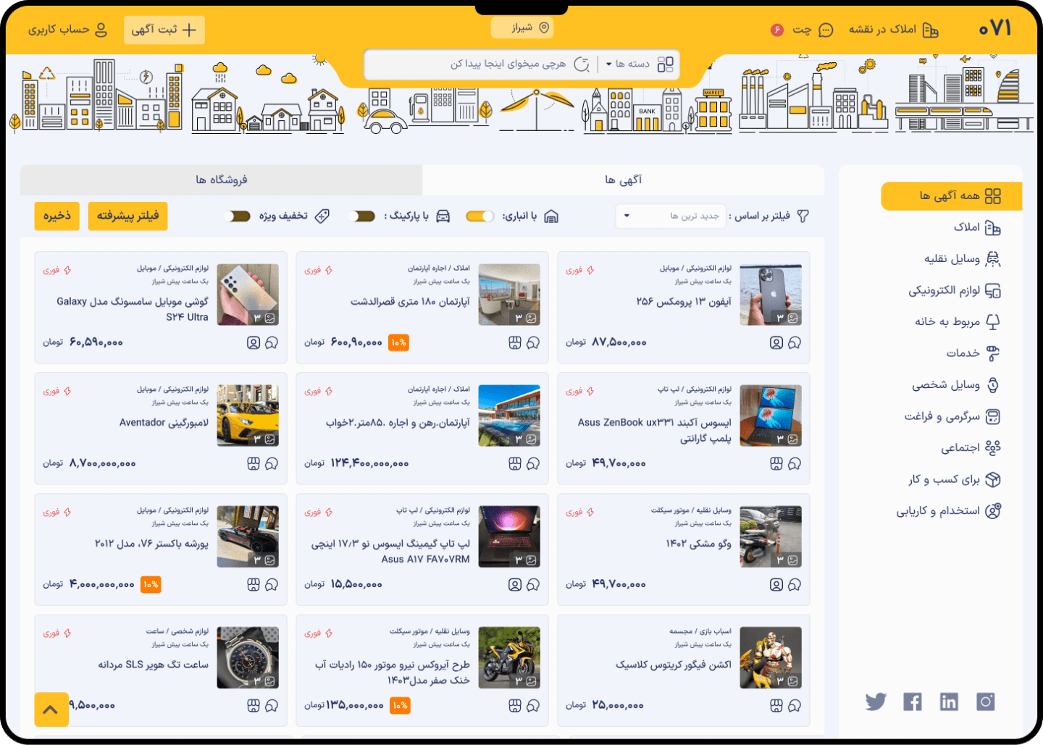The width and height of the screenshot is (1043, 745).
Task: Open the وگو مشکی ۱۴۰۲ listing title
Action: [x=699, y=544]
